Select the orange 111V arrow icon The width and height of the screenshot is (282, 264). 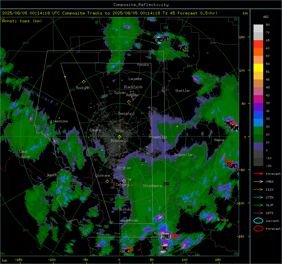coord(258,189)
